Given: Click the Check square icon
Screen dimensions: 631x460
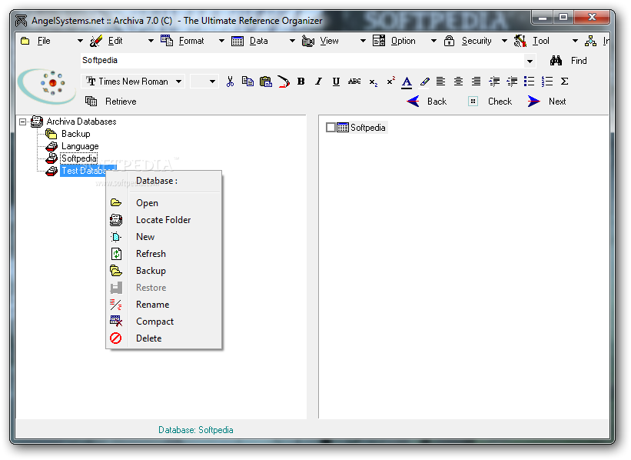Looking at the screenshot, I should click(473, 101).
